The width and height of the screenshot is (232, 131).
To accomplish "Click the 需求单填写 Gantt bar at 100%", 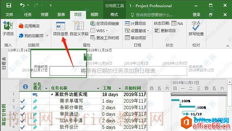I will click(175, 100).
